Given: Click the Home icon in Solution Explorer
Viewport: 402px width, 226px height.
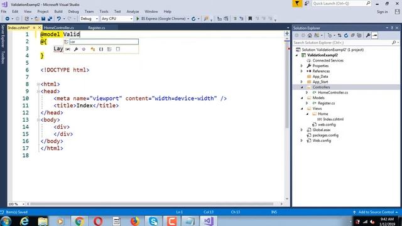Looking at the screenshot, I should [310, 35].
